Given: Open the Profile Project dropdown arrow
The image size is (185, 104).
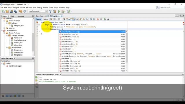Looking at the screenshot, I should [71, 11].
